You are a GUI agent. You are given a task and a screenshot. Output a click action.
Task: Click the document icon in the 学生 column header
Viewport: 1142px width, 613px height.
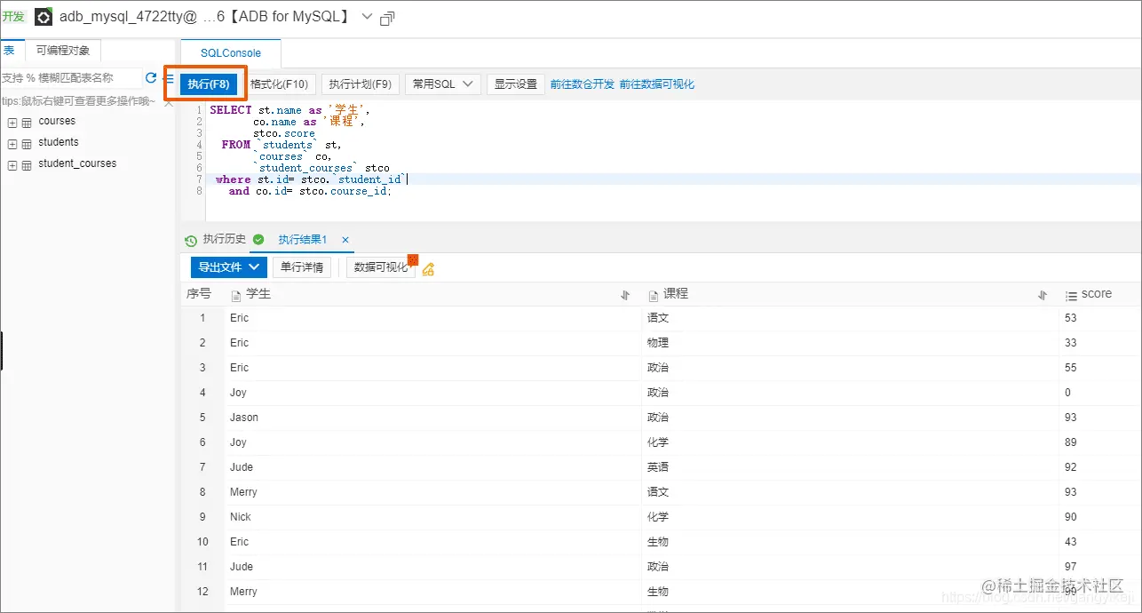(x=234, y=294)
